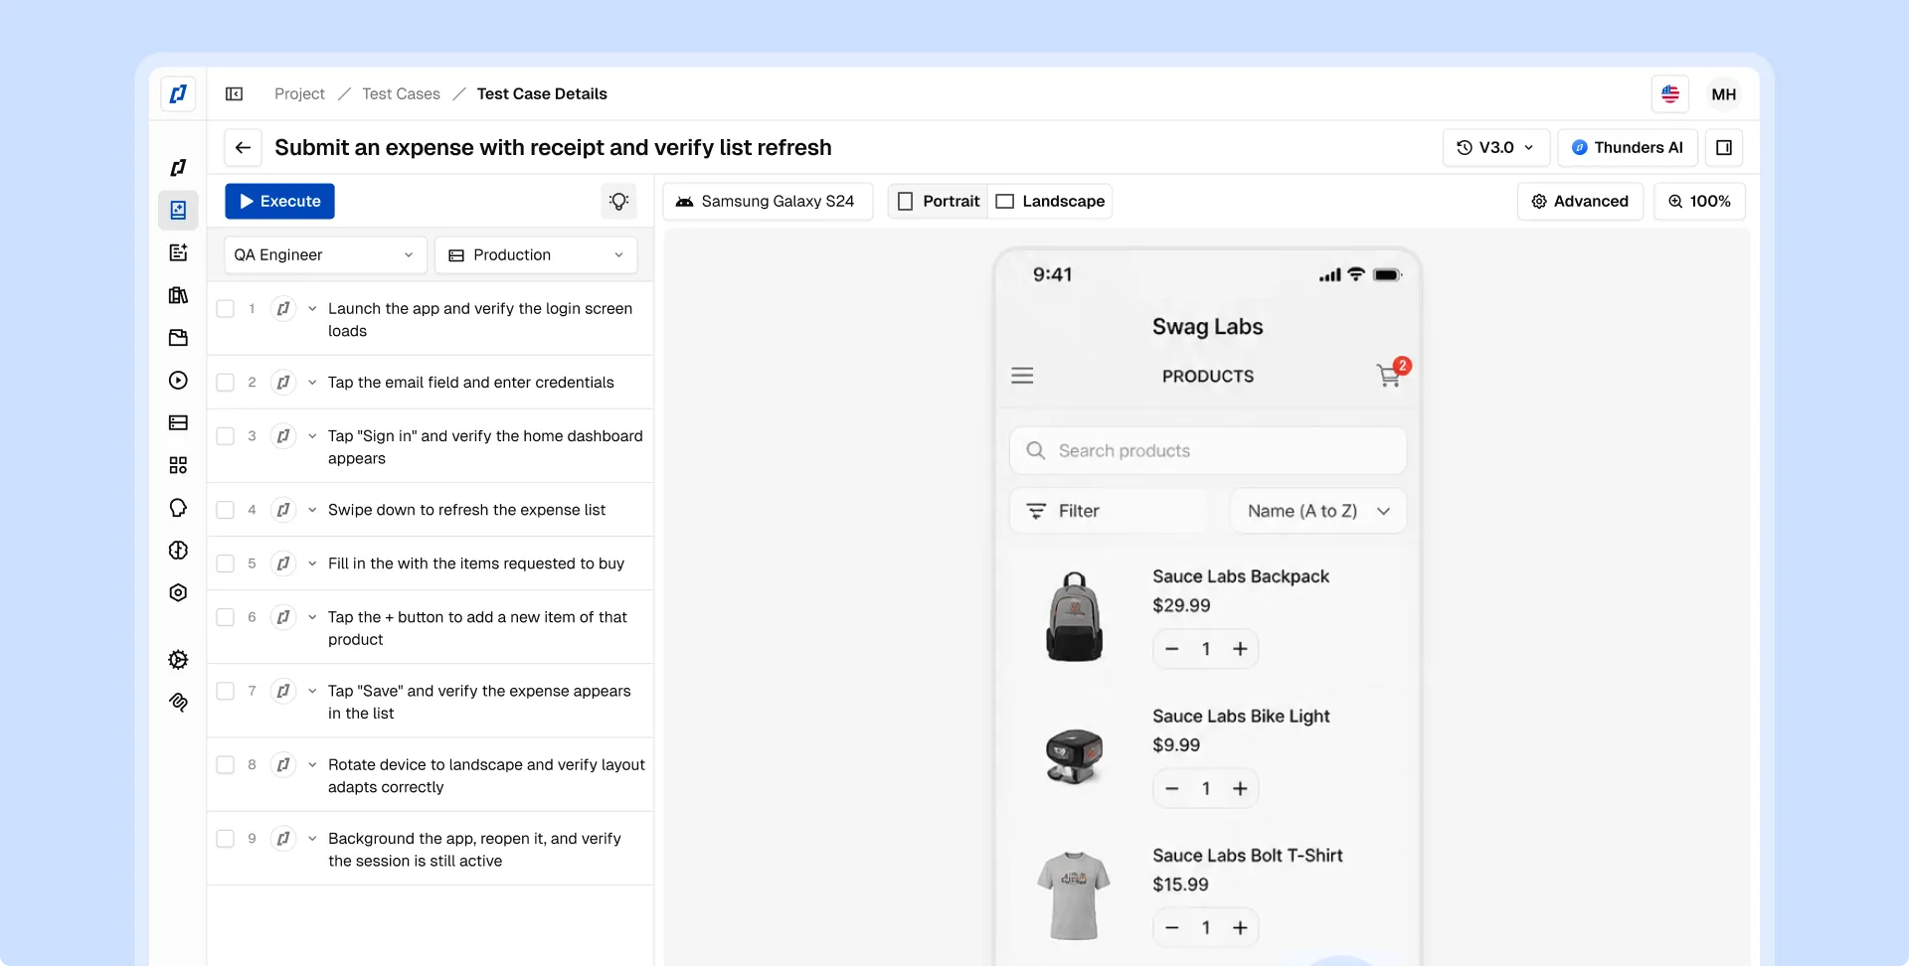Expand step 8 Rotate device chevron

(x=312, y=765)
